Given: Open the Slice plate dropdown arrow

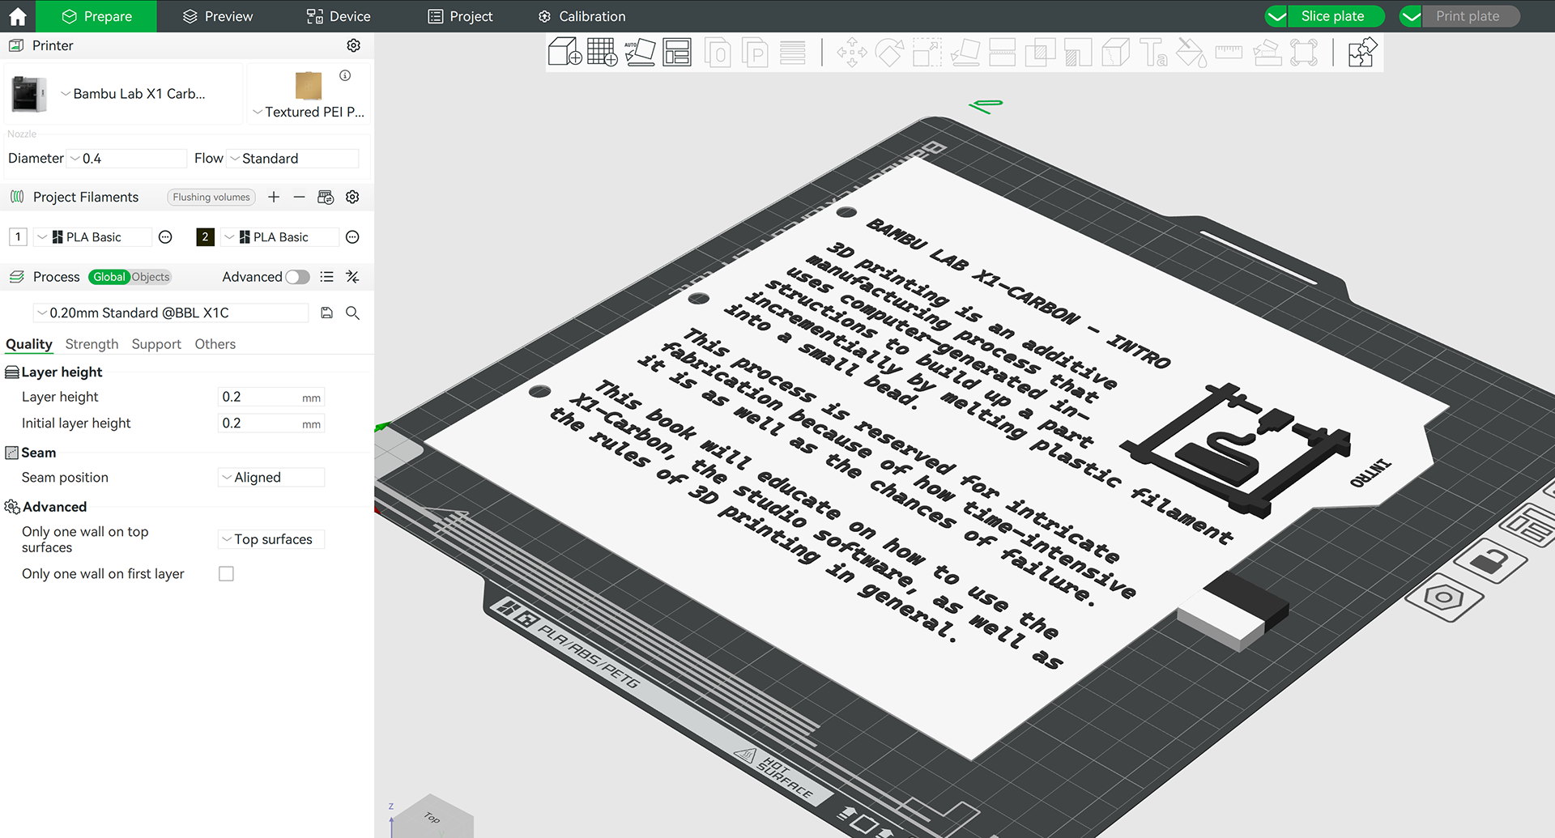Looking at the screenshot, I should click(1277, 16).
